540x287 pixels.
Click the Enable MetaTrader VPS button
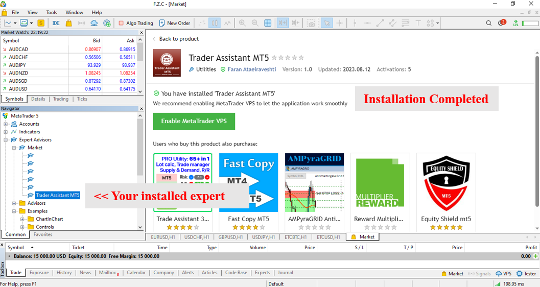194,121
